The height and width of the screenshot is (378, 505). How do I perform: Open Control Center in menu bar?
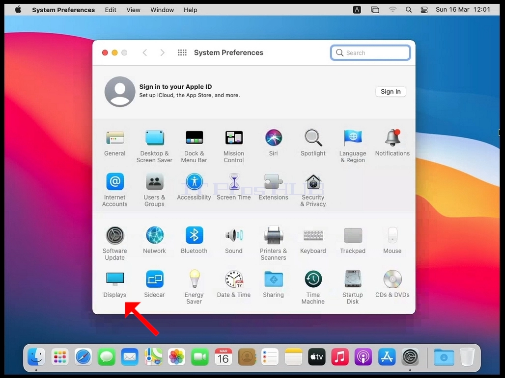[424, 10]
